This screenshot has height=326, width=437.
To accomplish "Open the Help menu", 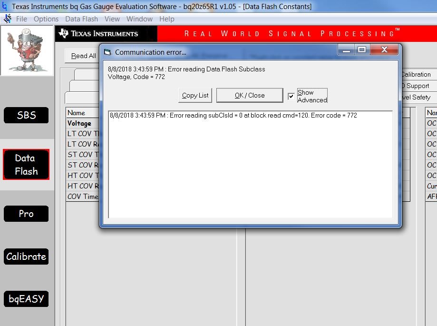I will (166, 19).
